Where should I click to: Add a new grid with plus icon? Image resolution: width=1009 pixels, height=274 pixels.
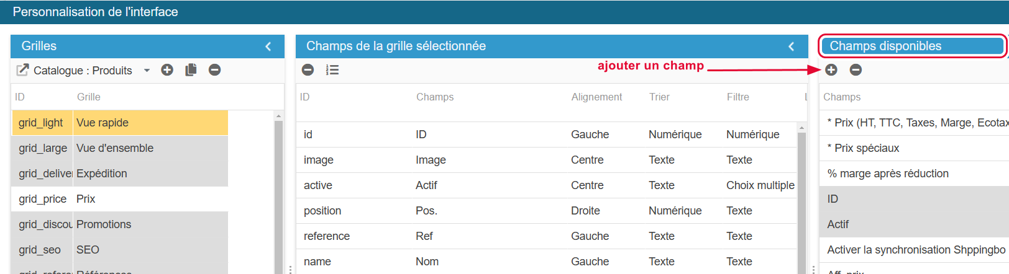[x=167, y=70]
